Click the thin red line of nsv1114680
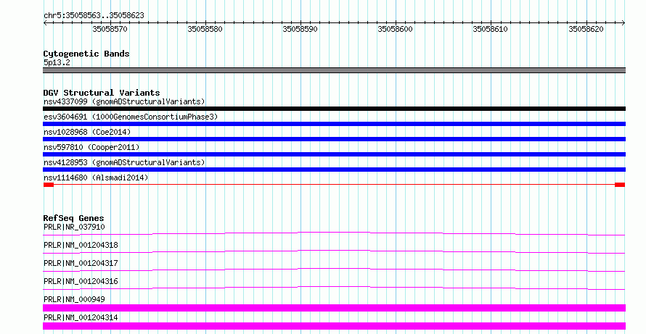 pyautogui.click(x=334, y=185)
